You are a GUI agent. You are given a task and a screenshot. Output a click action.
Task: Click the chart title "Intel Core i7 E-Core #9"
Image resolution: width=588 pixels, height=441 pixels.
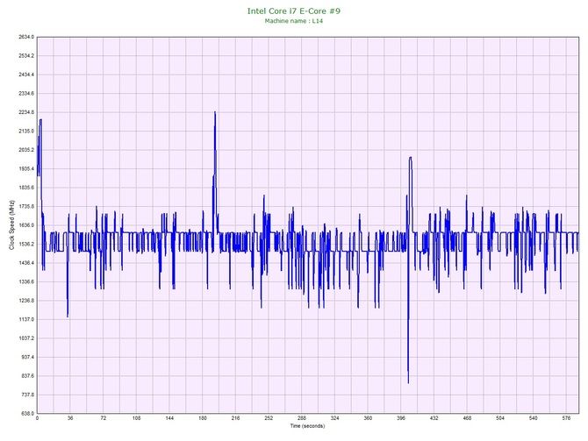click(x=294, y=11)
